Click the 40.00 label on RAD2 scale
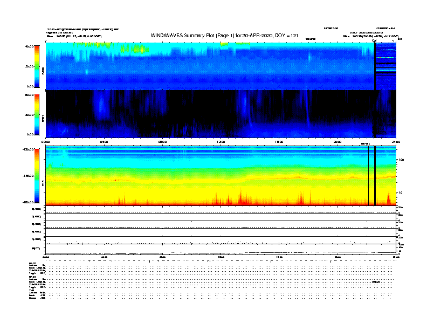The width and height of the screenshot is (427, 330). (29, 46)
